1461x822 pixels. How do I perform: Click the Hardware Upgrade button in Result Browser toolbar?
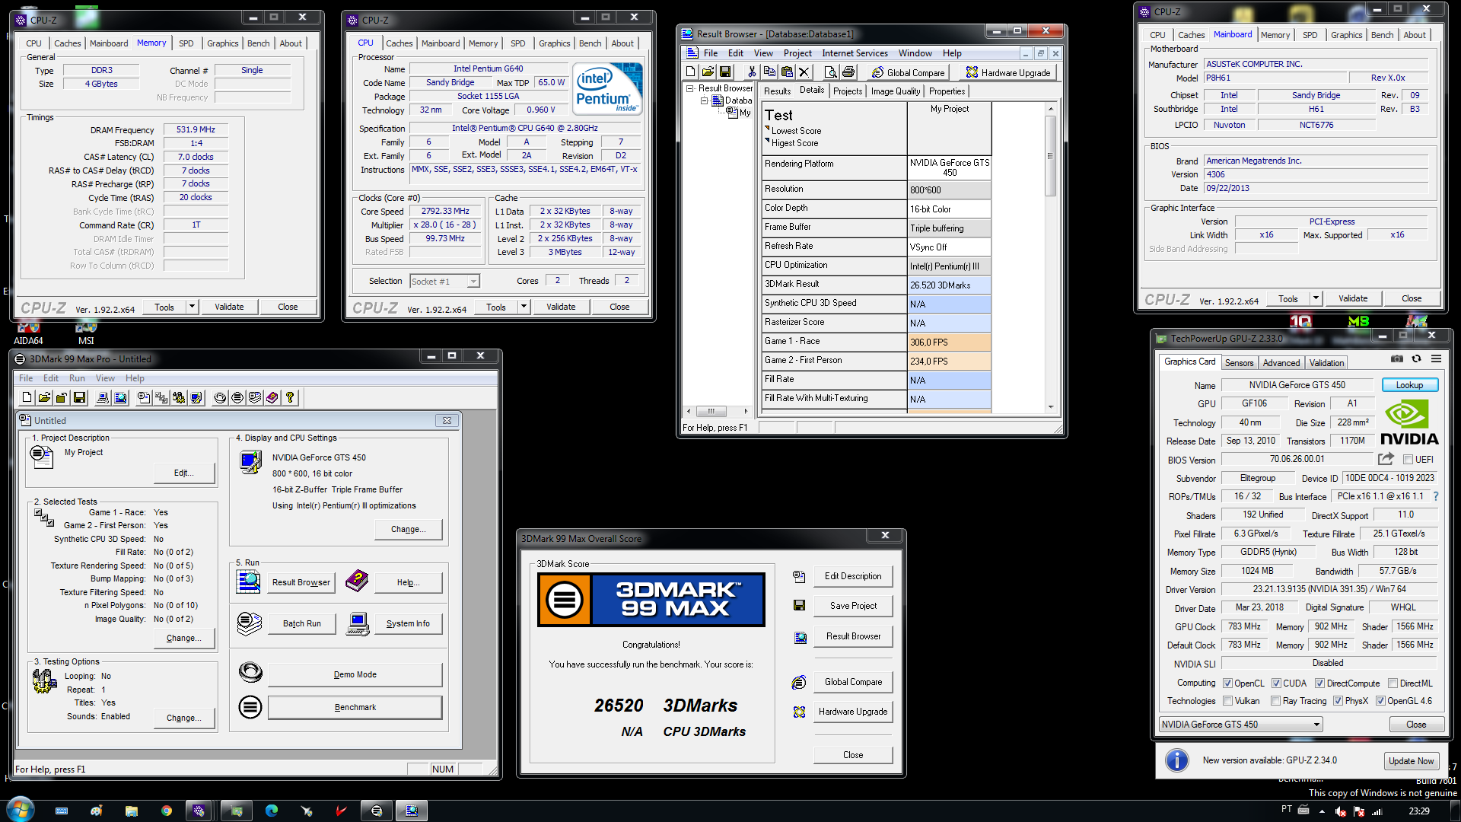1008,72
